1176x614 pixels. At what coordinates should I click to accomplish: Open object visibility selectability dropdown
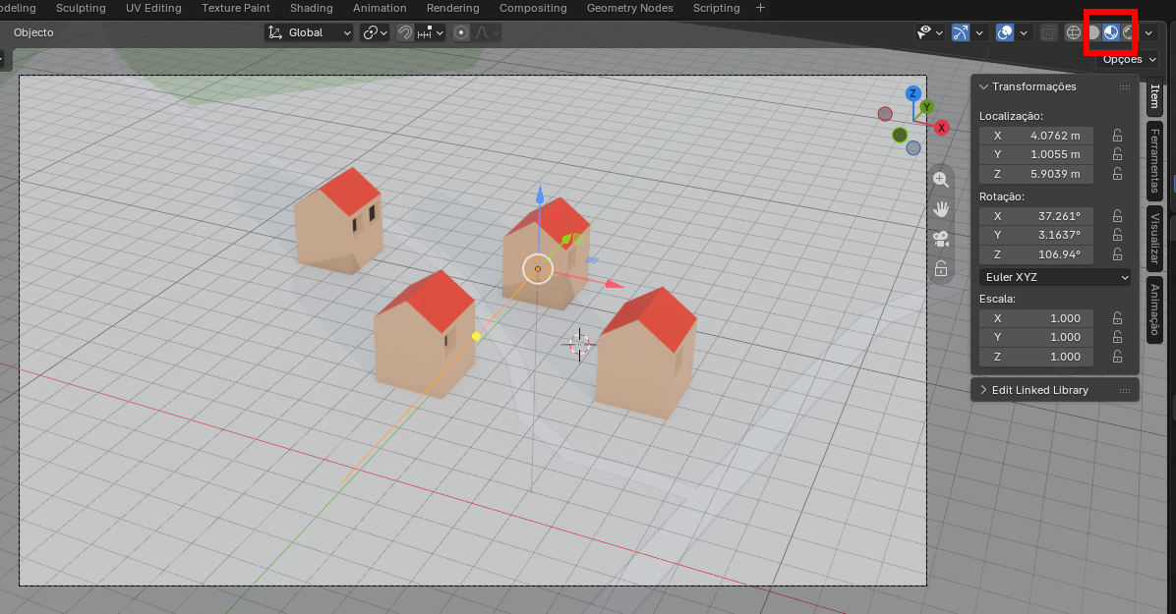(929, 32)
